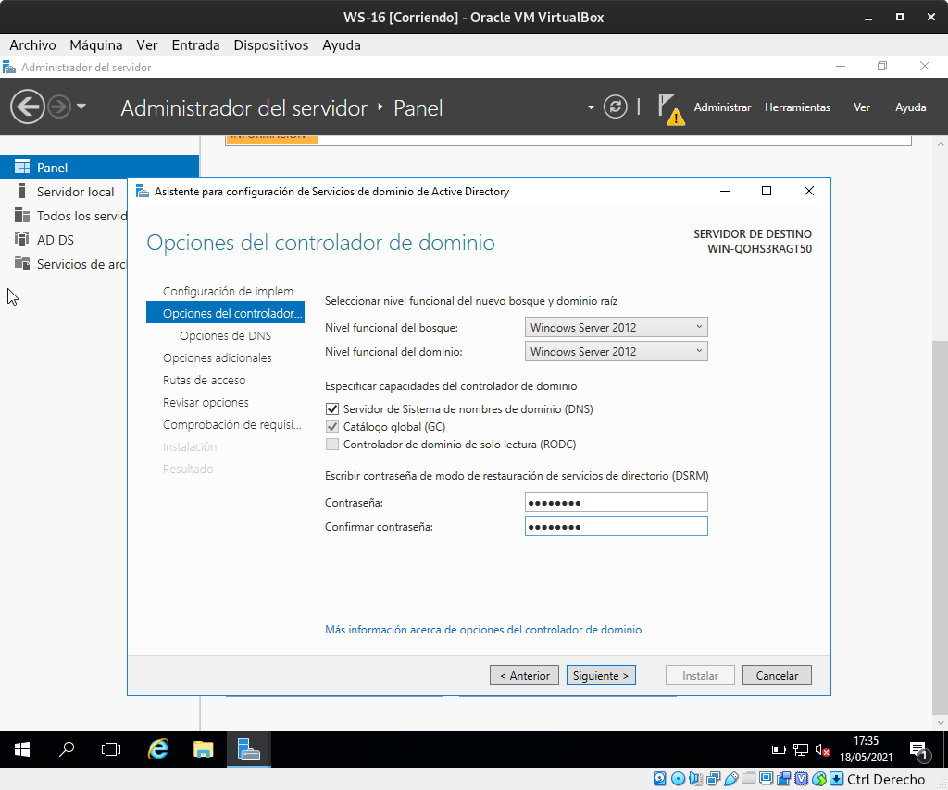Toggle the RODC read-only controller checkbox
The width and height of the screenshot is (948, 790).
pyautogui.click(x=332, y=445)
